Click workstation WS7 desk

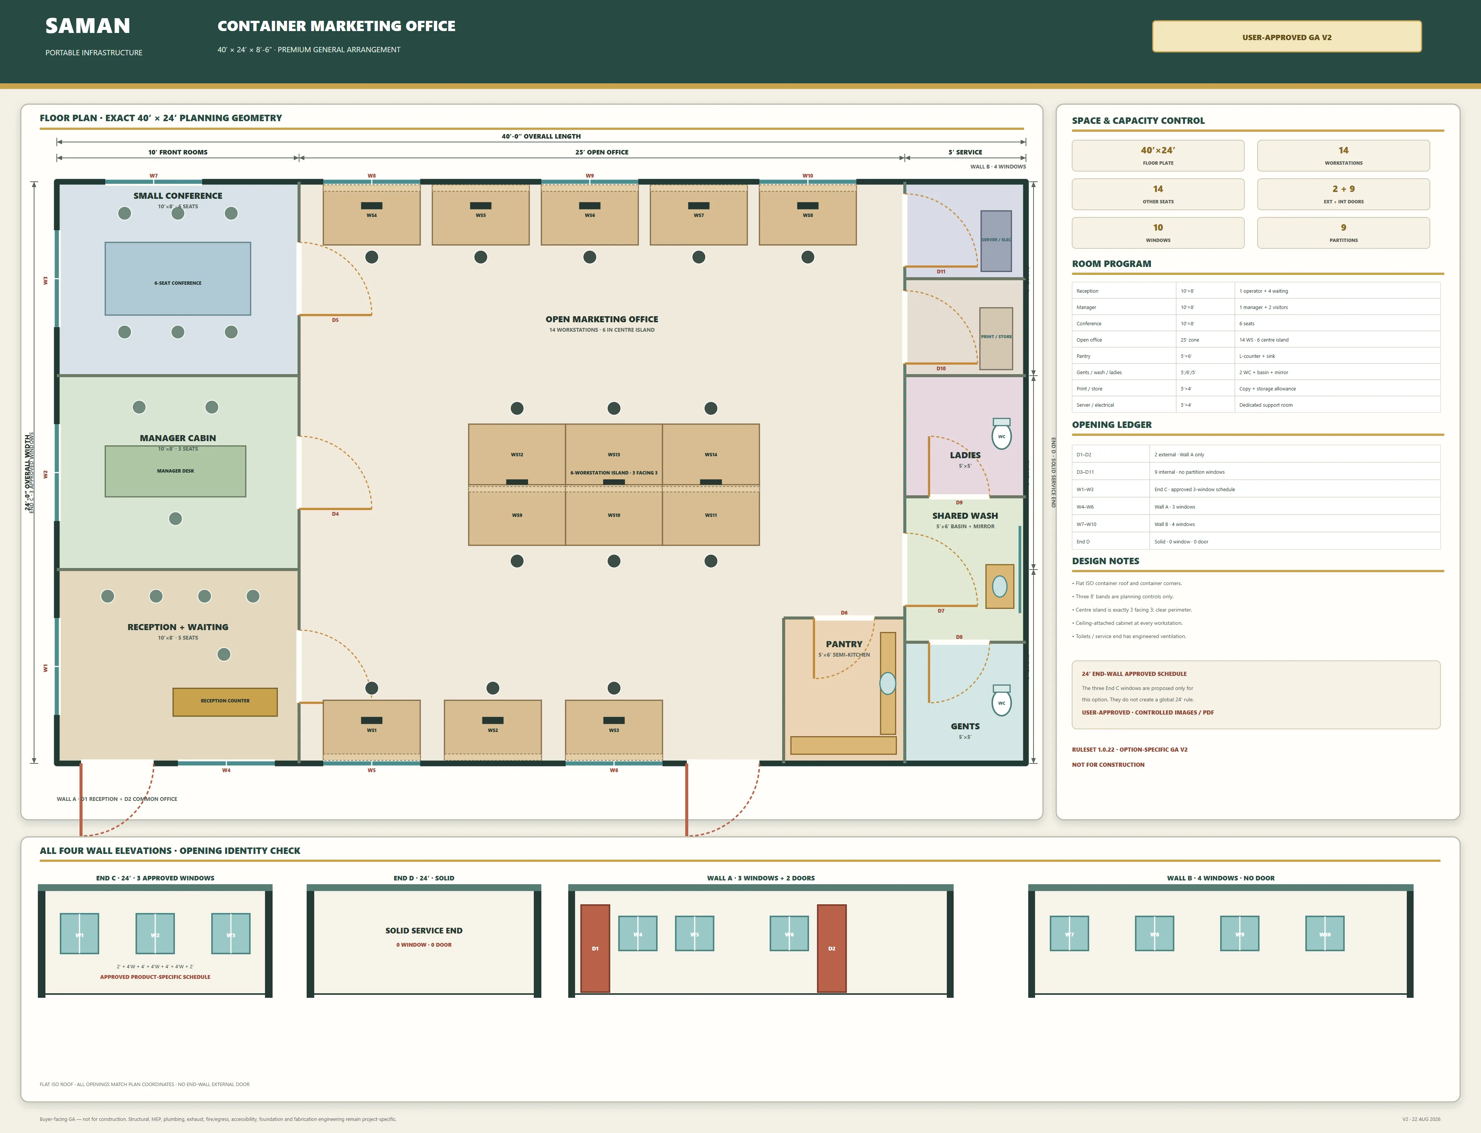pos(699,215)
